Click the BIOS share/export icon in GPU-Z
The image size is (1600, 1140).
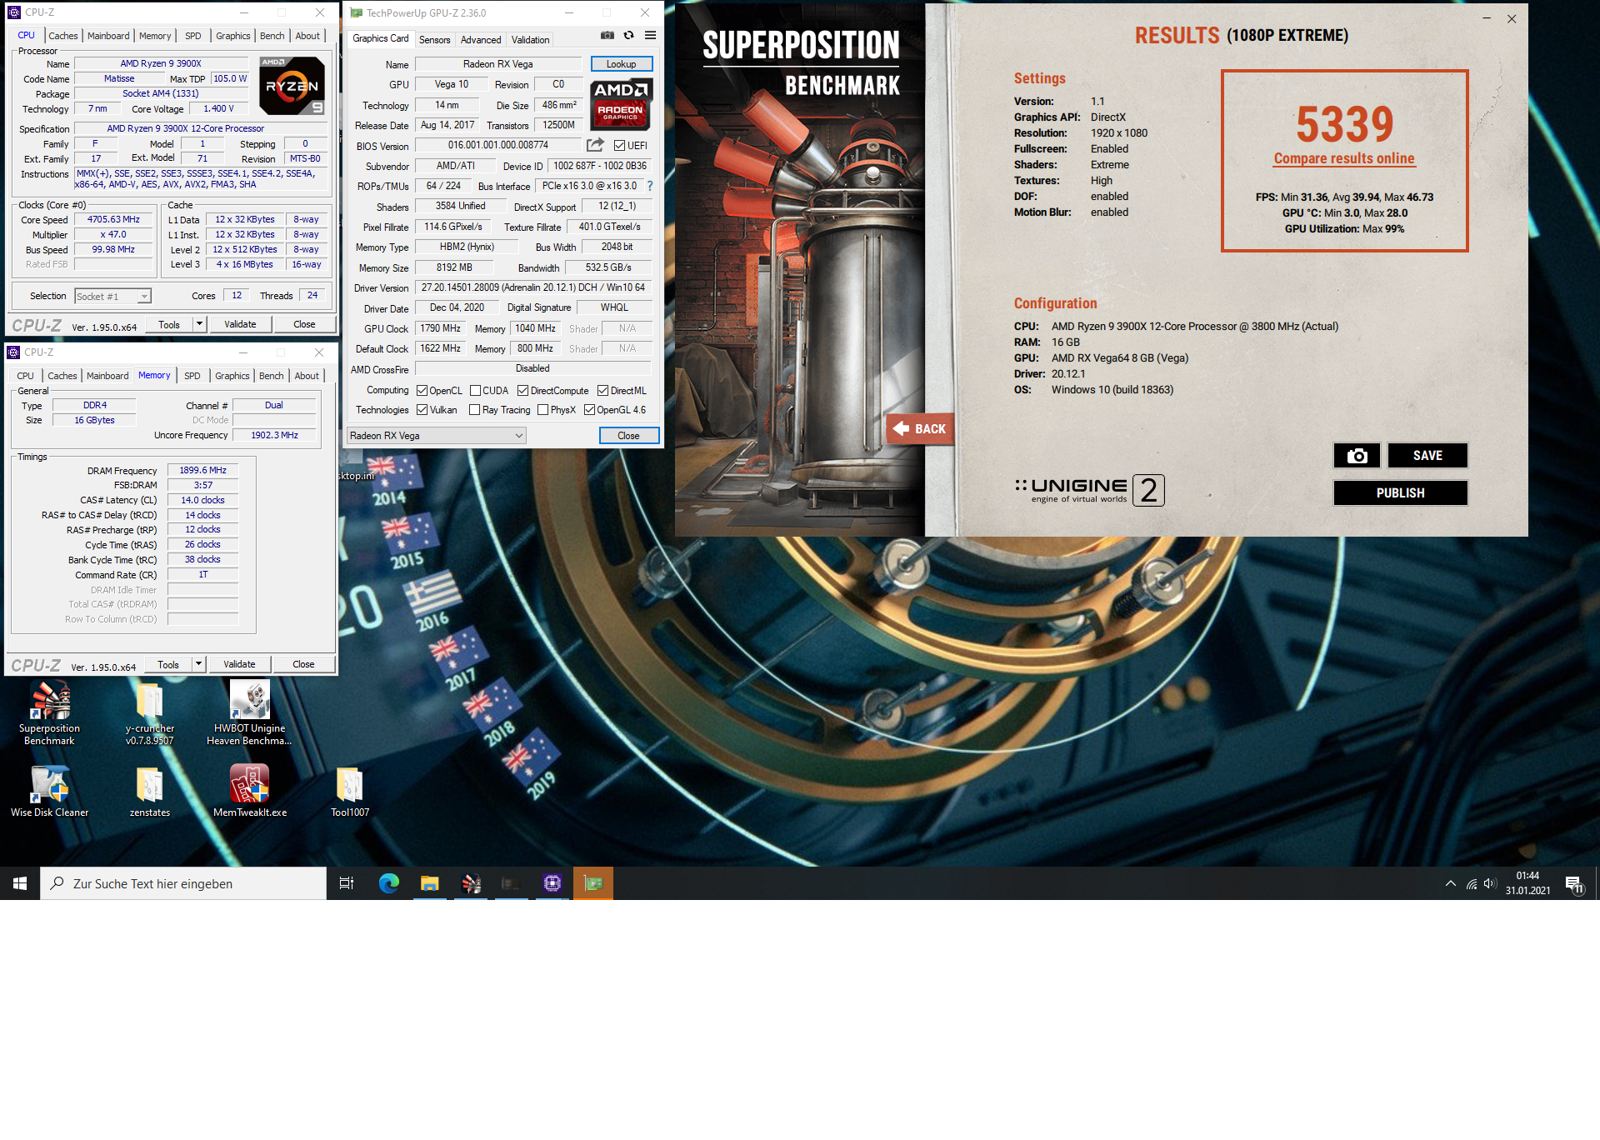pyautogui.click(x=595, y=145)
